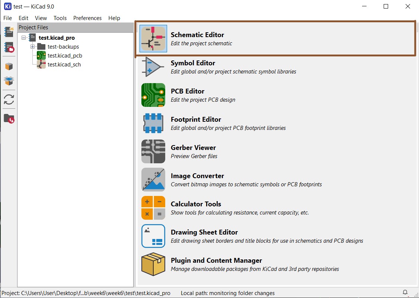Image resolution: width=419 pixels, height=298 pixels.
Task: Select test-backups folder name in tree
Action: (x=63, y=47)
